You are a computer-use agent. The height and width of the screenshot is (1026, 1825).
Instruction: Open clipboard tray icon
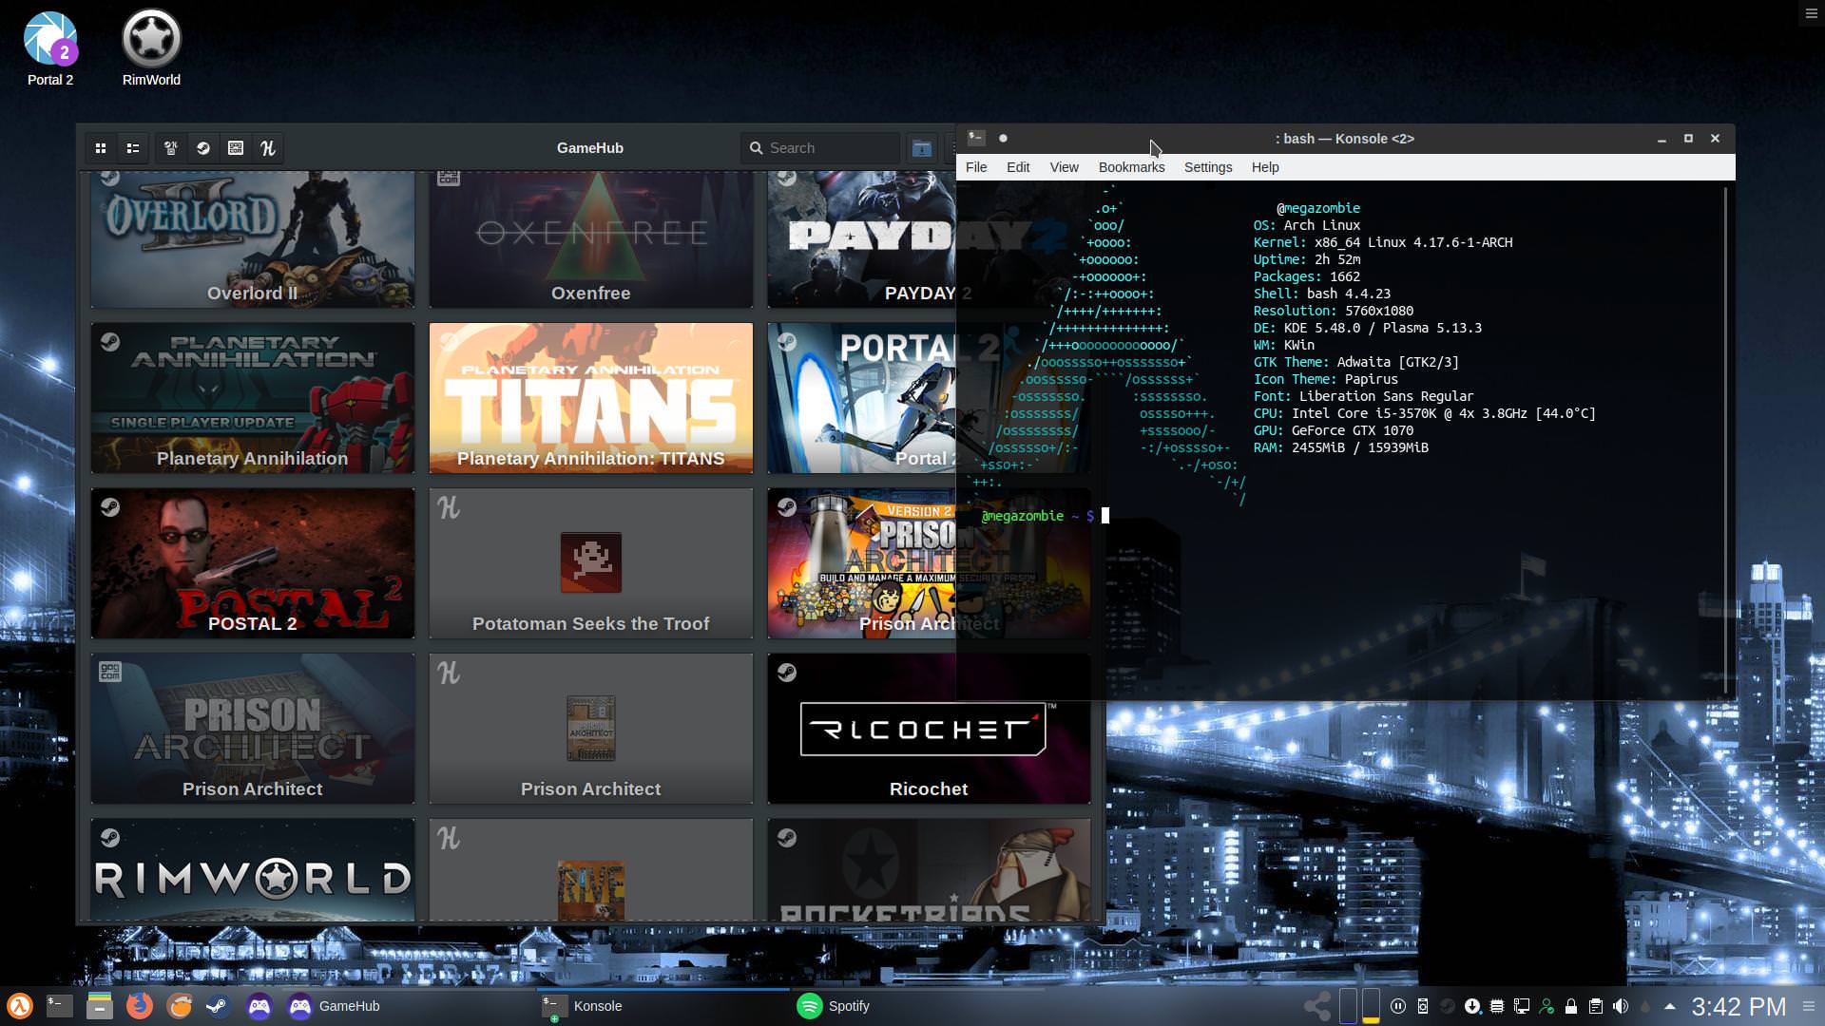1596,1006
